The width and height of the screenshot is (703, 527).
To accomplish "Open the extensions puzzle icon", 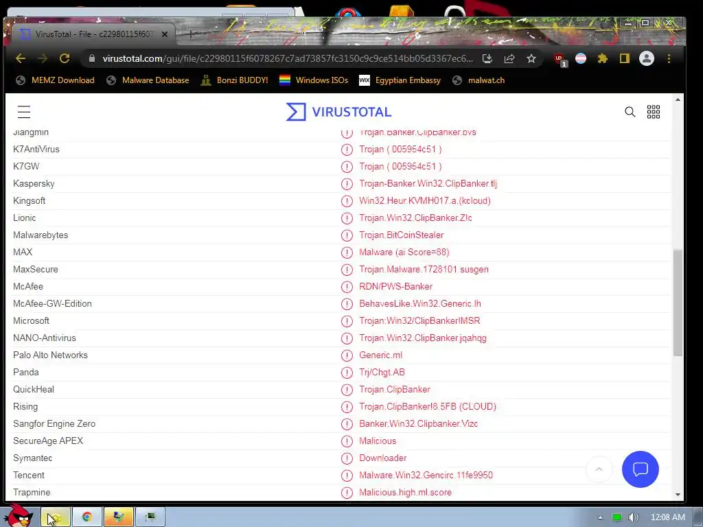I will pos(603,59).
